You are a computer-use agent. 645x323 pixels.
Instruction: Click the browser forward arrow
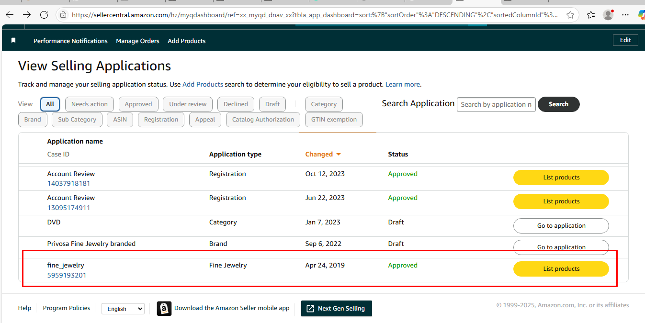pos(27,15)
